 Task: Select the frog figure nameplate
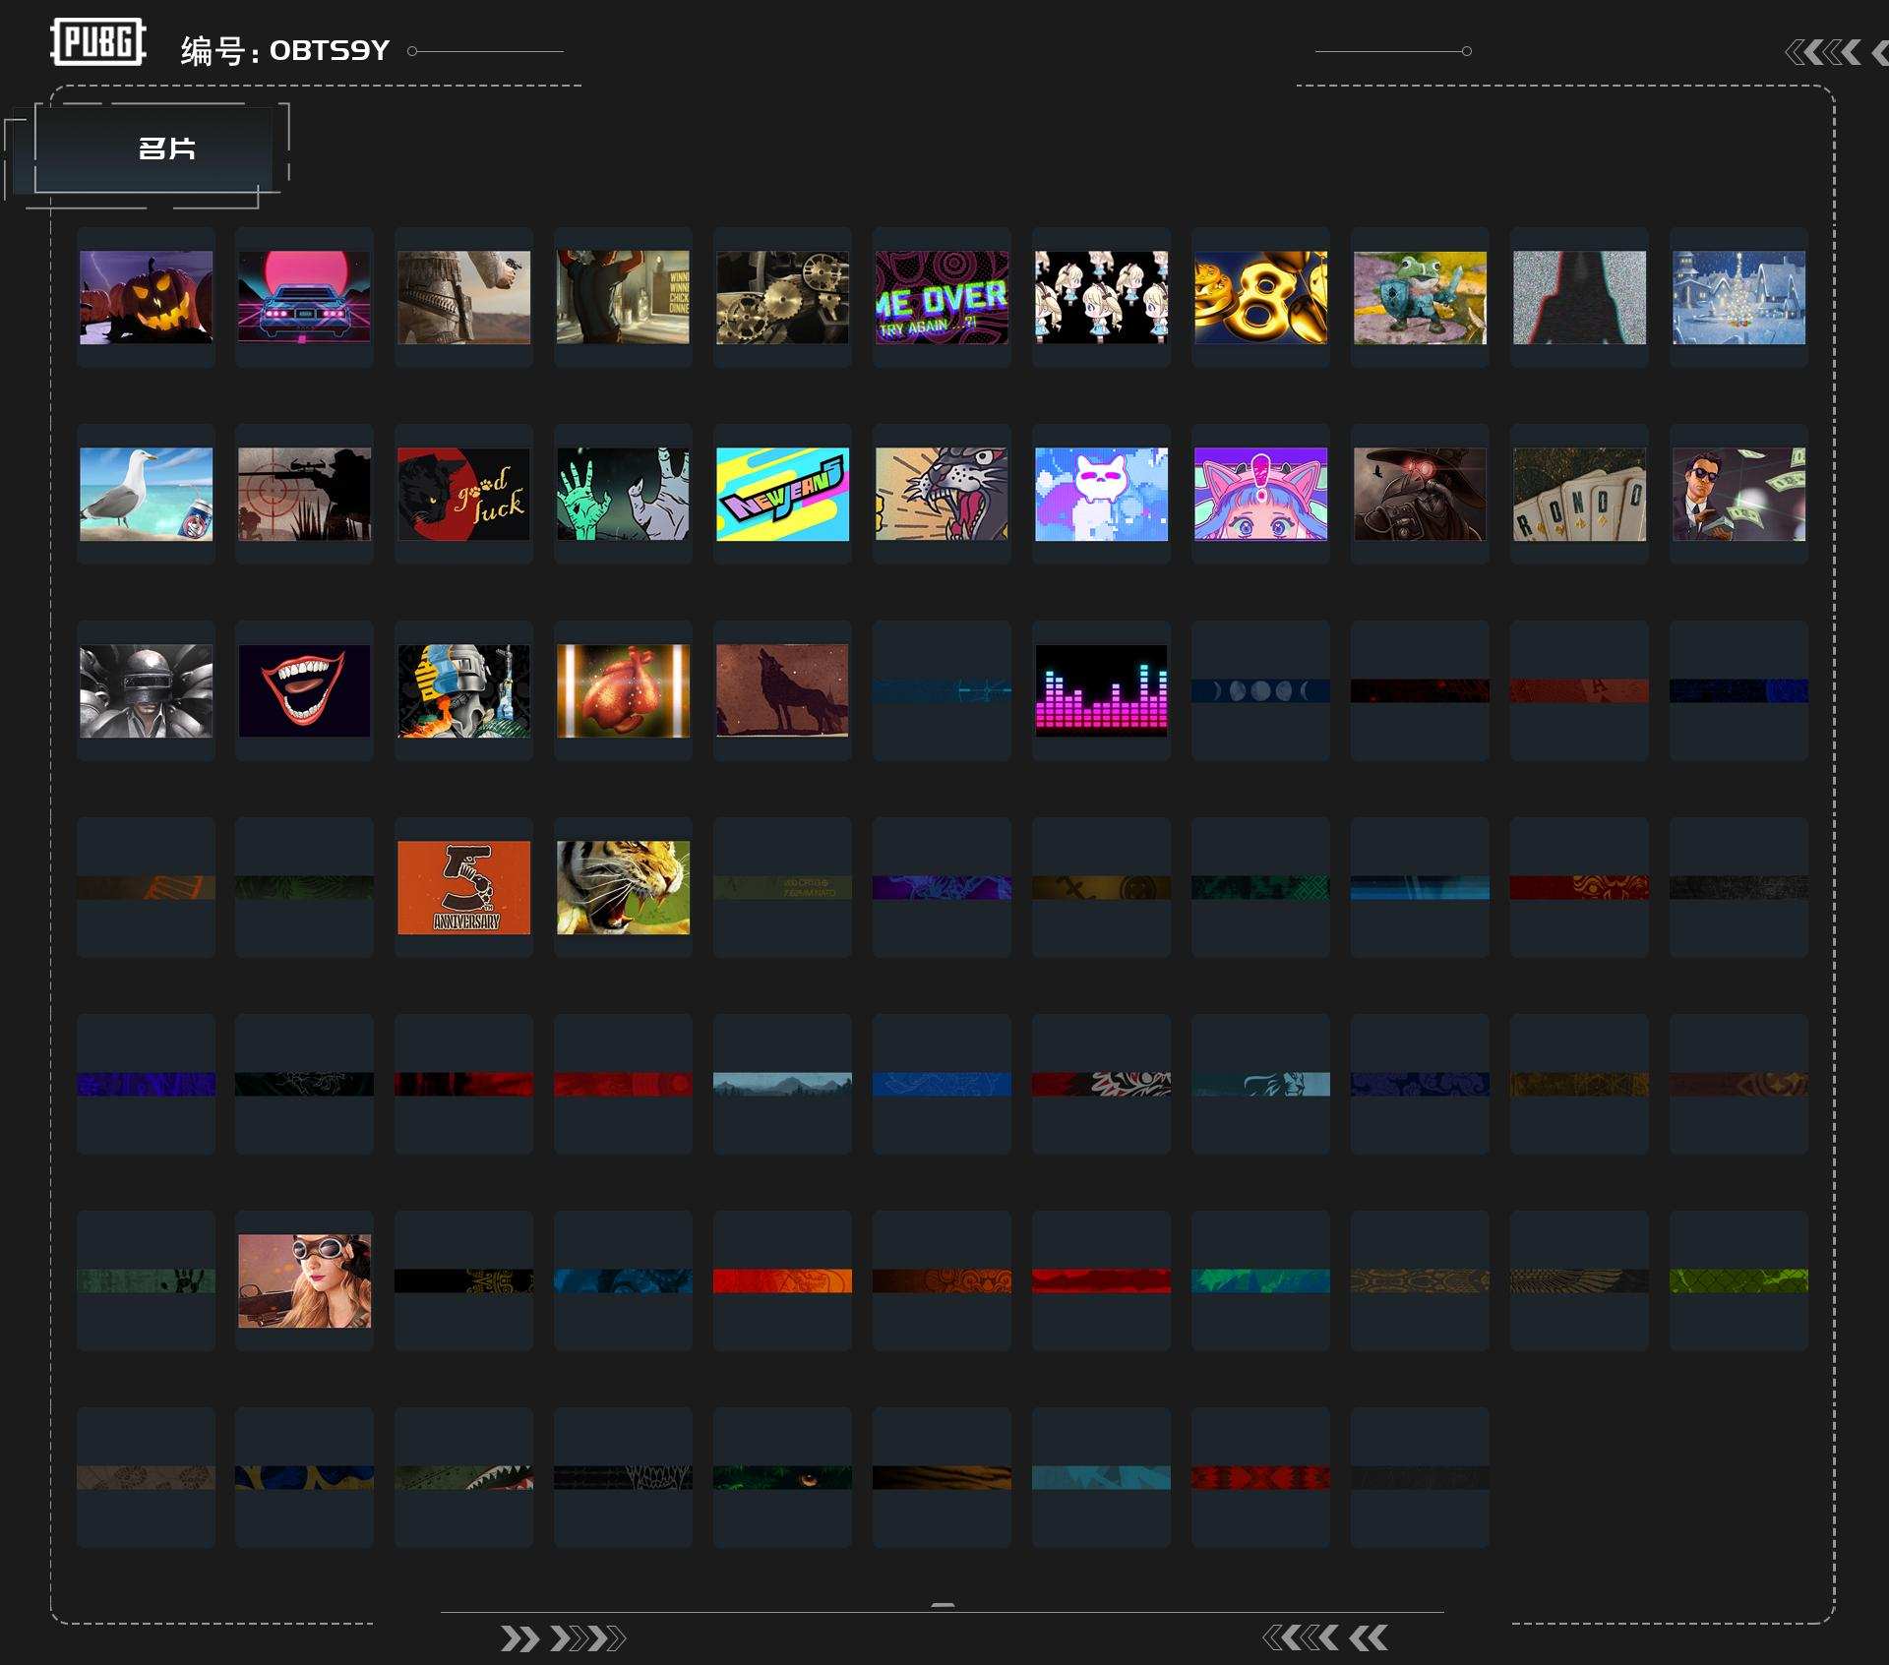pos(1420,297)
